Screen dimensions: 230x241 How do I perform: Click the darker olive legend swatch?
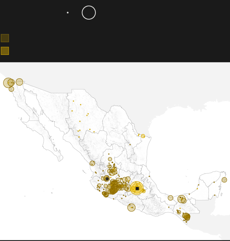(x=5, y=38)
